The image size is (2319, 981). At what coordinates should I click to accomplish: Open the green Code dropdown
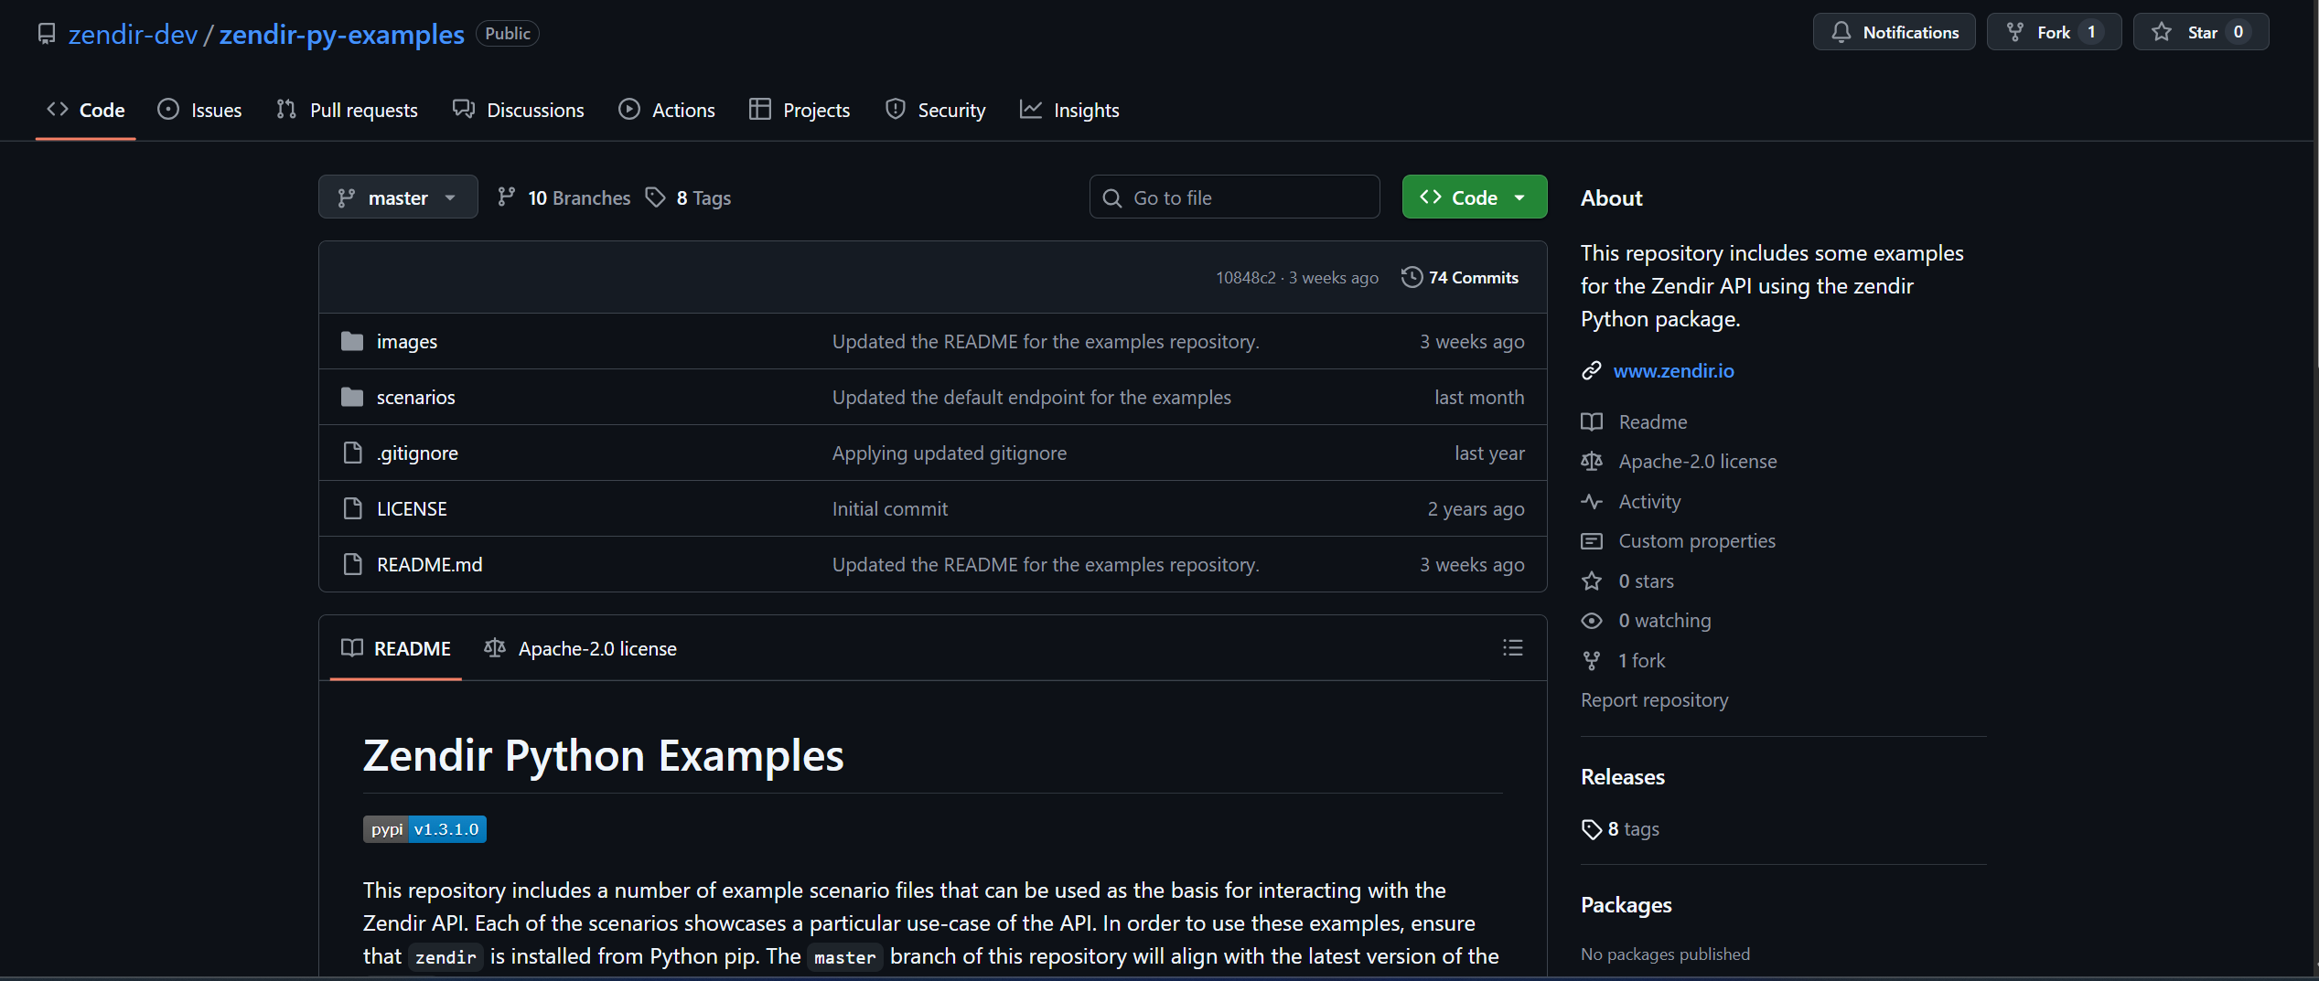(x=1474, y=197)
